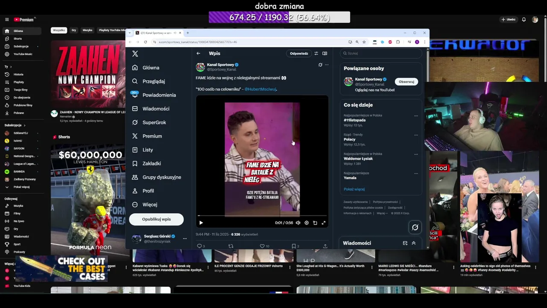Screen dimensions: 547x308
Task: Open YouTube hamburger menu
Action: click(7, 20)
